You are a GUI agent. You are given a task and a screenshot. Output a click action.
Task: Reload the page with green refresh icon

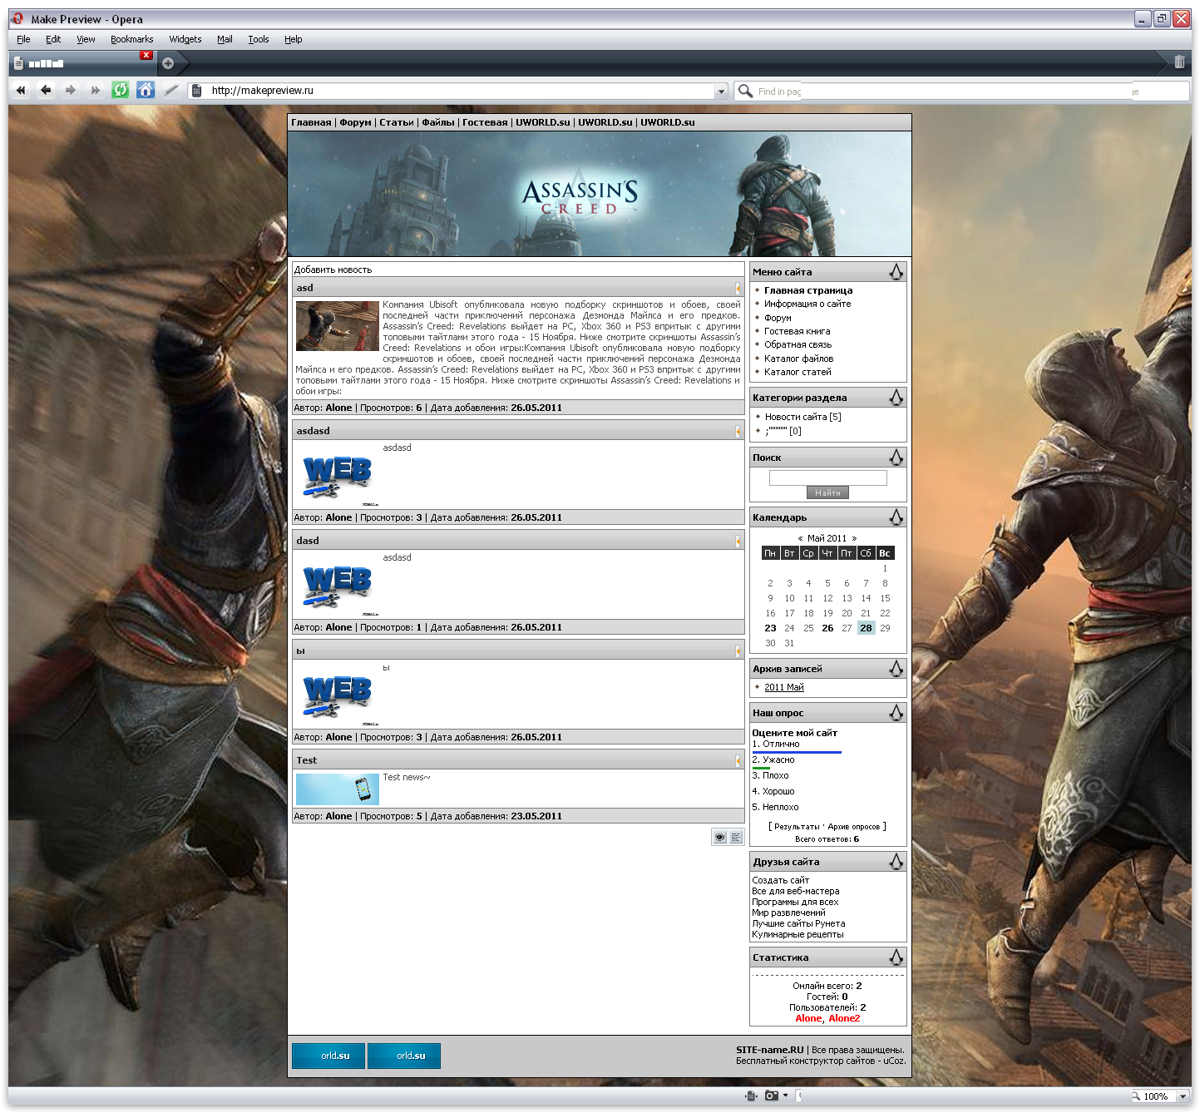[x=121, y=90]
